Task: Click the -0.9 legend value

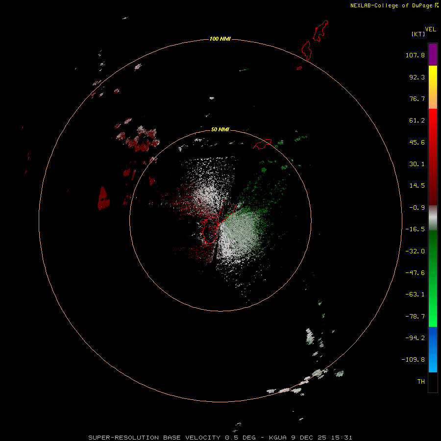Action: tap(417, 208)
